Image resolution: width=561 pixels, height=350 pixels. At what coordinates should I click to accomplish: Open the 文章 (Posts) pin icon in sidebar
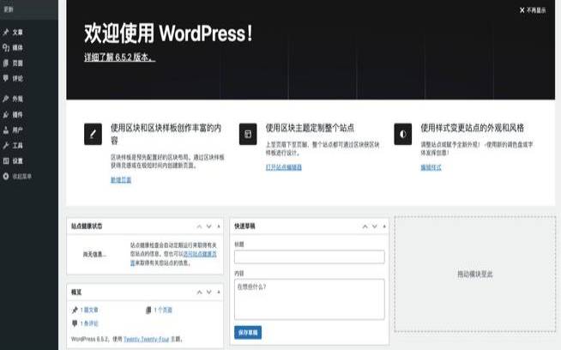(6, 32)
